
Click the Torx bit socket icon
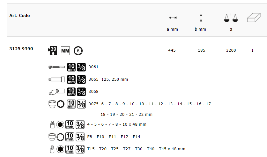[x=52, y=149]
